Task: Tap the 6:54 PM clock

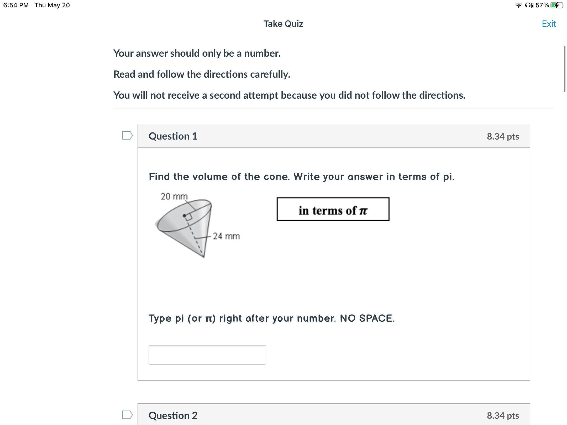Action: click(16, 5)
